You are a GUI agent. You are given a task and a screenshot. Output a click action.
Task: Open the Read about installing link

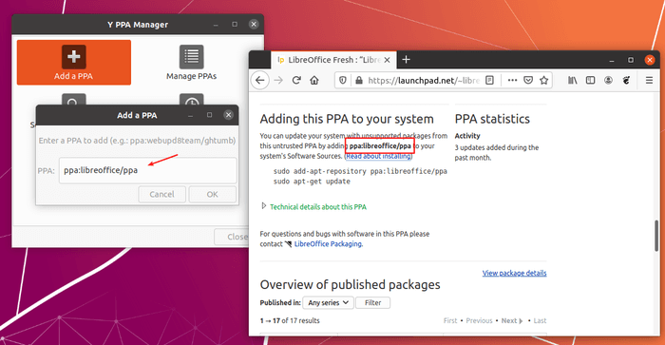(x=378, y=156)
